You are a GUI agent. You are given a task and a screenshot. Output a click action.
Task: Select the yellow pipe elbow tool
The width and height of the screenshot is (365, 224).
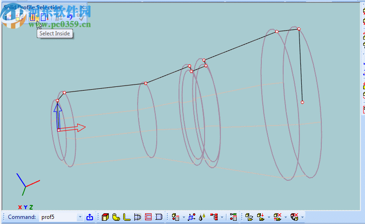coord(116,217)
